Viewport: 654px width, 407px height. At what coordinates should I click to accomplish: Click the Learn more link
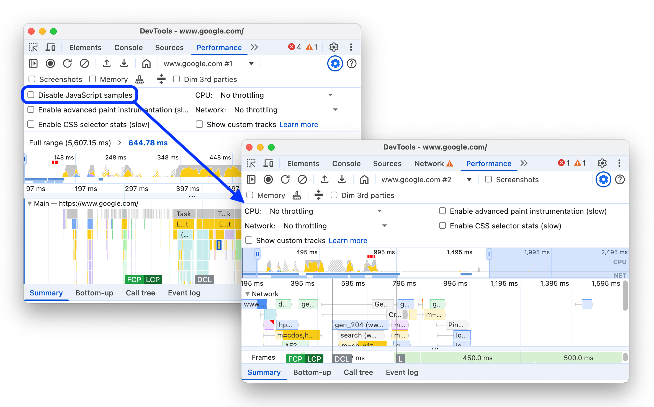point(348,240)
